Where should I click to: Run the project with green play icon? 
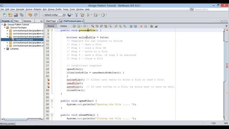88,15
